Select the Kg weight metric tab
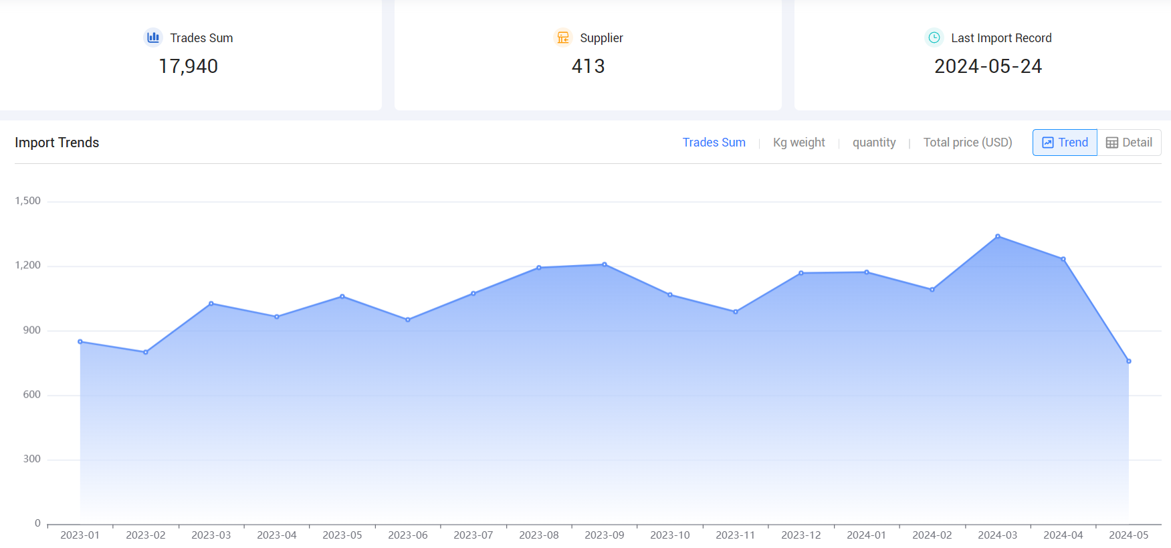Viewport: 1171px width, 548px height. click(799, 143)
